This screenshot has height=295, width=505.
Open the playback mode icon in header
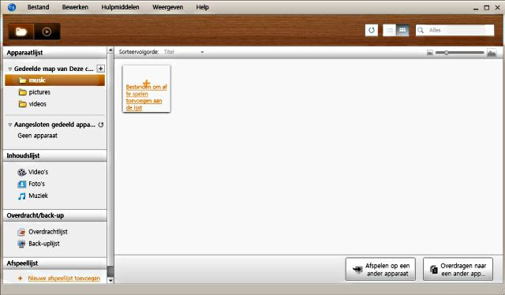(x=47, y=32)
